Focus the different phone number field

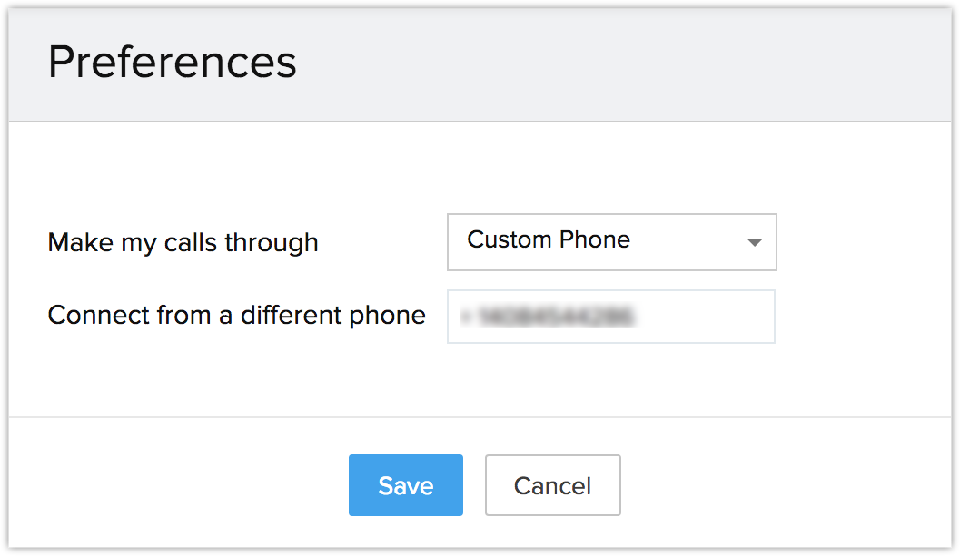click(610, 317)
